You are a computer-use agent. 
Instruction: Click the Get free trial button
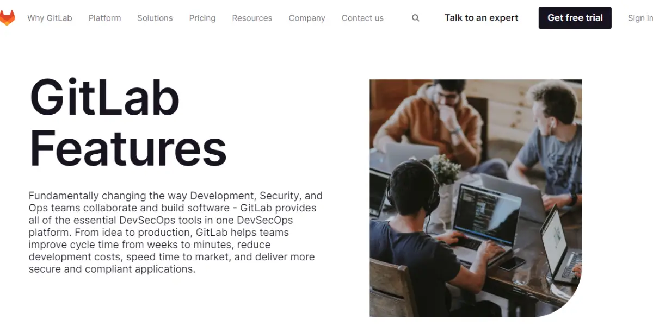click(575, 18)
